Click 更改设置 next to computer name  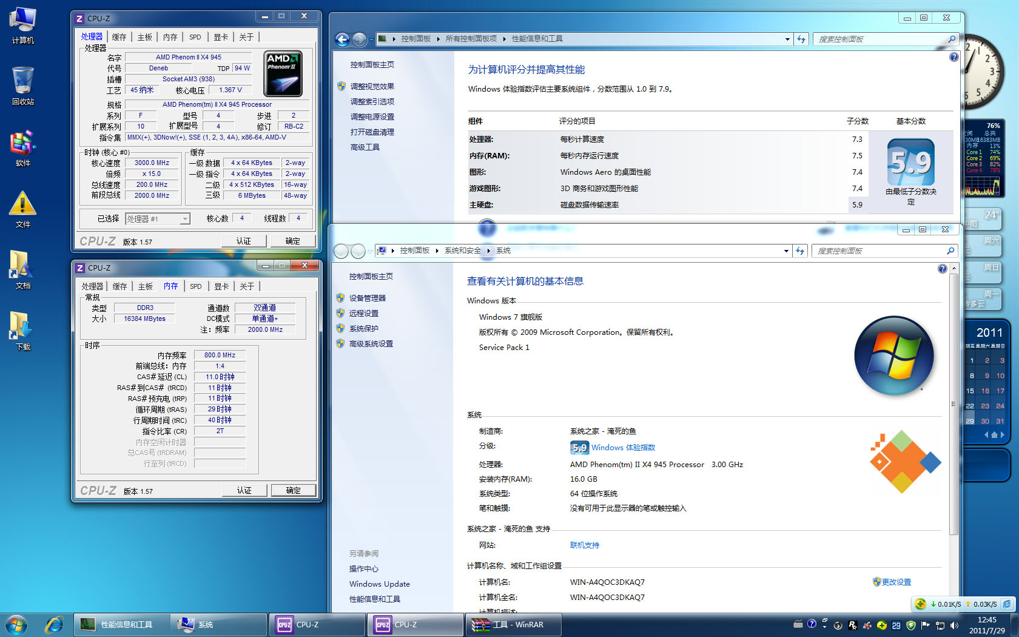click(896, 582)
